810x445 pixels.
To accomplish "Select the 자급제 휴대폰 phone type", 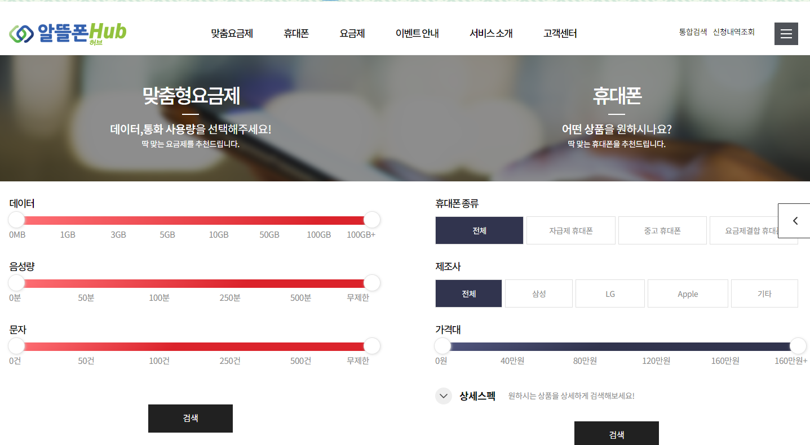I will pyautogui.click(x=570, y=230).
